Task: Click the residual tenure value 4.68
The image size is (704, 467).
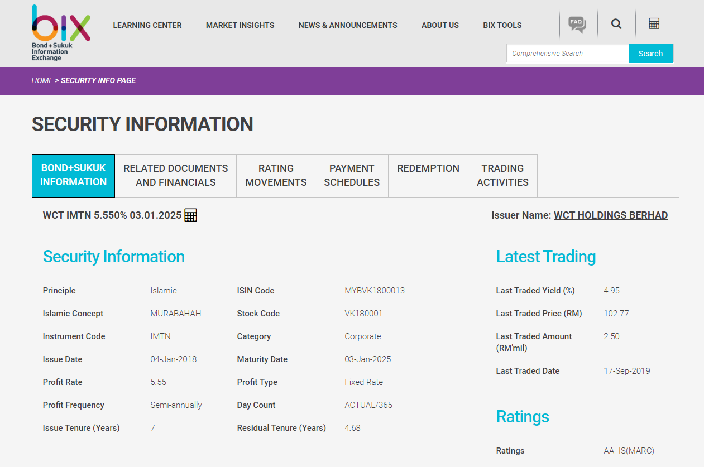Action: 352,428
